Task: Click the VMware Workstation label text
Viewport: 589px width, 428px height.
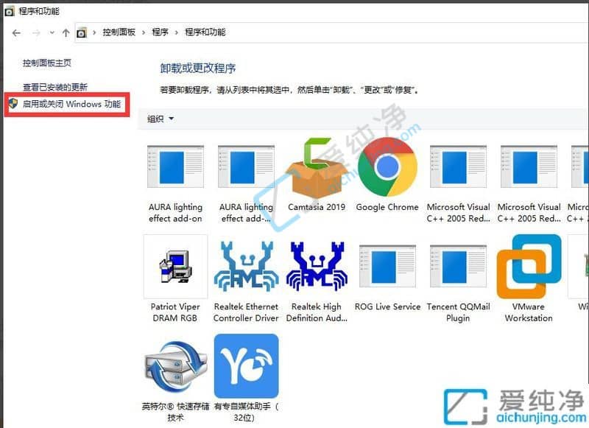Action: click(x=529, y=312)
